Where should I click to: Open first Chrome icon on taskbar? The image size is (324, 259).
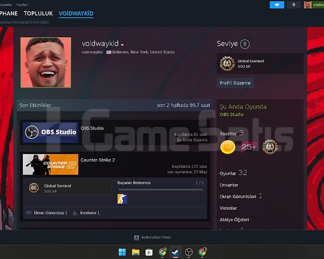[162, 252]
